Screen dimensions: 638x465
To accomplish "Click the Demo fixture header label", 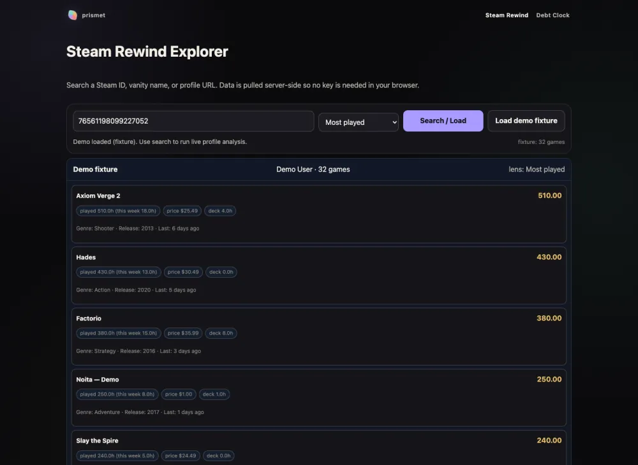I will coord(95,169).
